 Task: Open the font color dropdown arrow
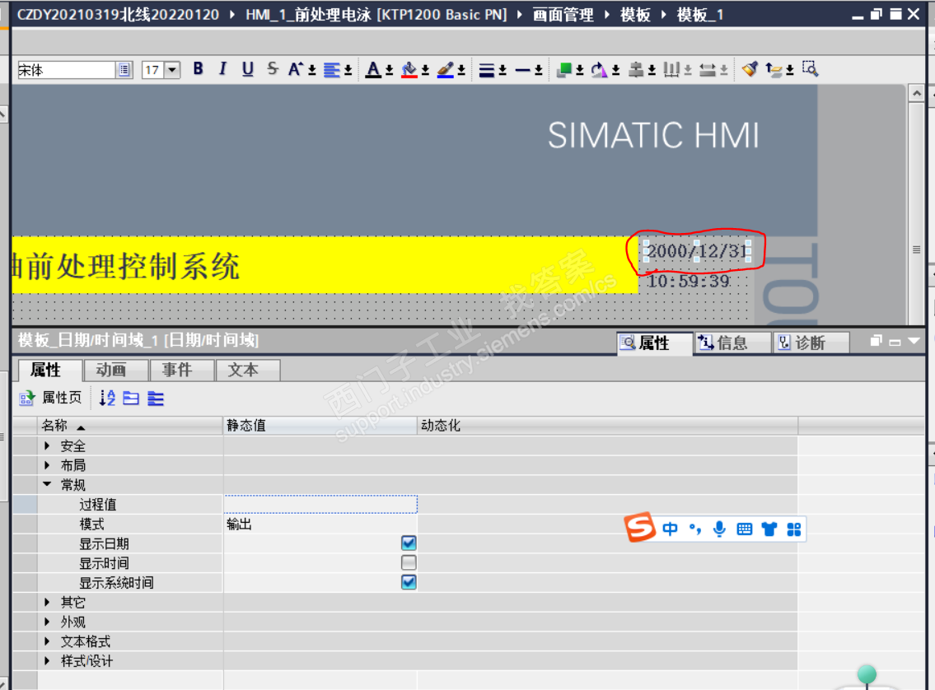coord(389,71)
